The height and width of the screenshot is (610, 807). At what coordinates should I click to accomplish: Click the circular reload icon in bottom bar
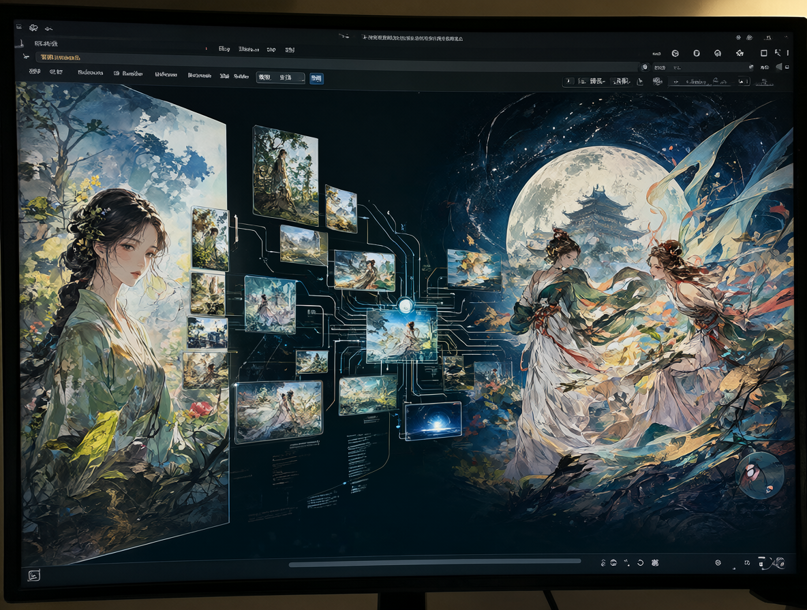640,563
